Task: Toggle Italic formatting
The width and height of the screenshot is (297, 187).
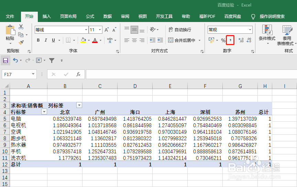Action: [x=46, y=40]
